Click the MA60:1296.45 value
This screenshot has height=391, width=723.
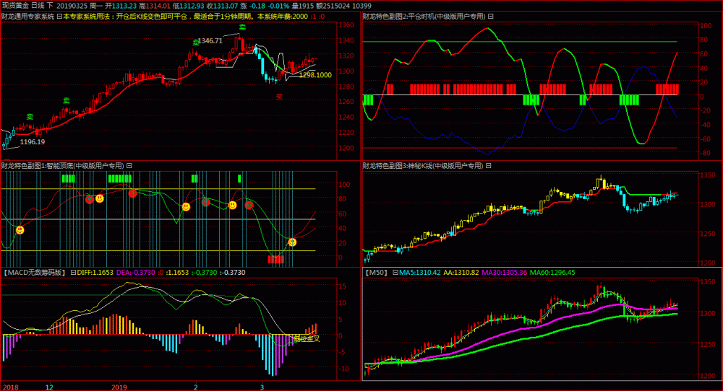(x=552, y=272)
